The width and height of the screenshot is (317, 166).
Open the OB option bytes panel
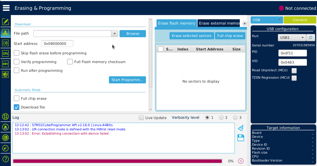tap(5, 43)
